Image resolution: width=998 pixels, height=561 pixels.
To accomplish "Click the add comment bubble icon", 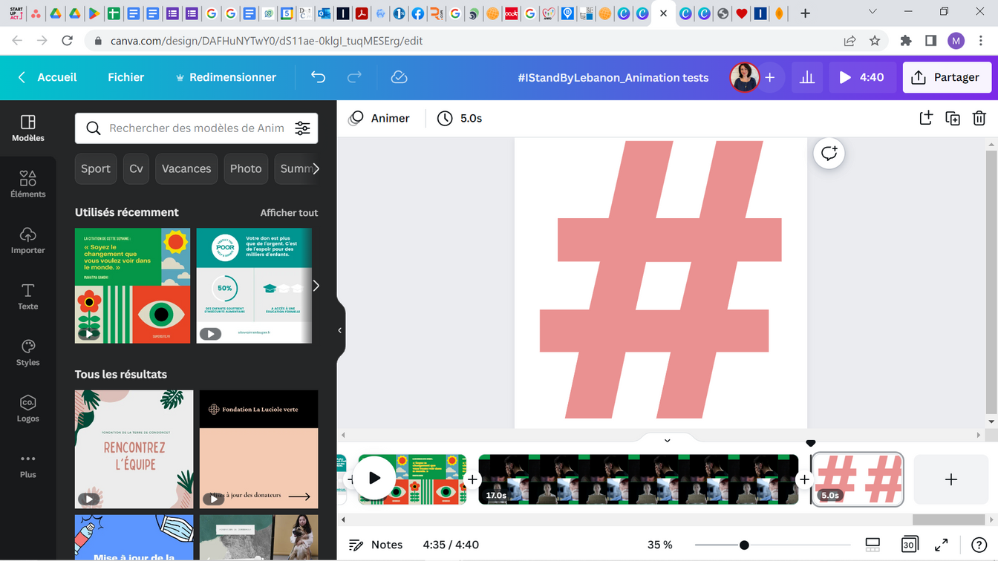I will pyautogui.click(x=829, y=154).
